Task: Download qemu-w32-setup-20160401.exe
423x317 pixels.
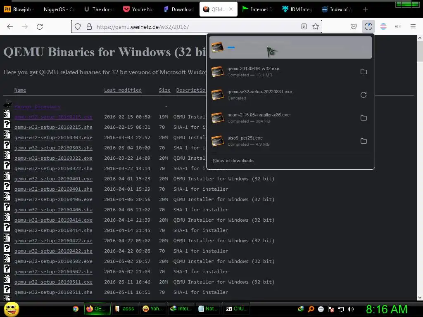Action: (53, 179)
